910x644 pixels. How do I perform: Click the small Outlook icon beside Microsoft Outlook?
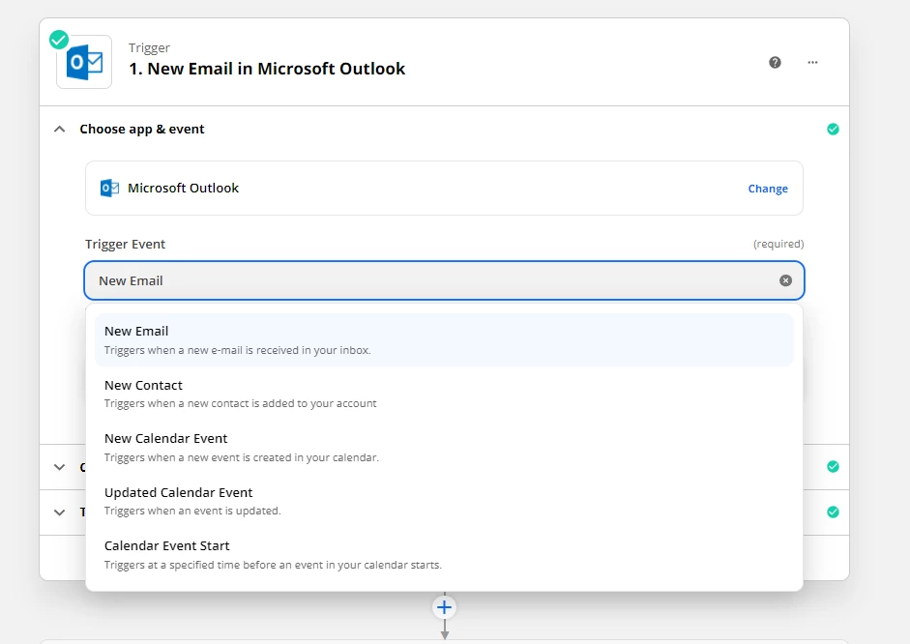pos(109,188)
